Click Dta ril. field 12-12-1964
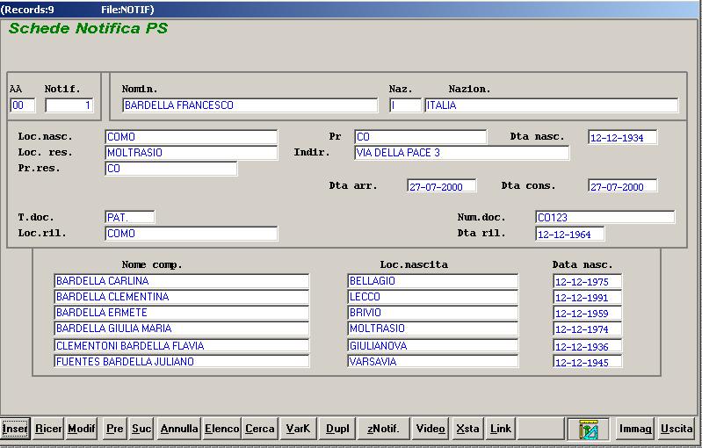Viewport: 702px width, 448px height. [x=570, y=234]
